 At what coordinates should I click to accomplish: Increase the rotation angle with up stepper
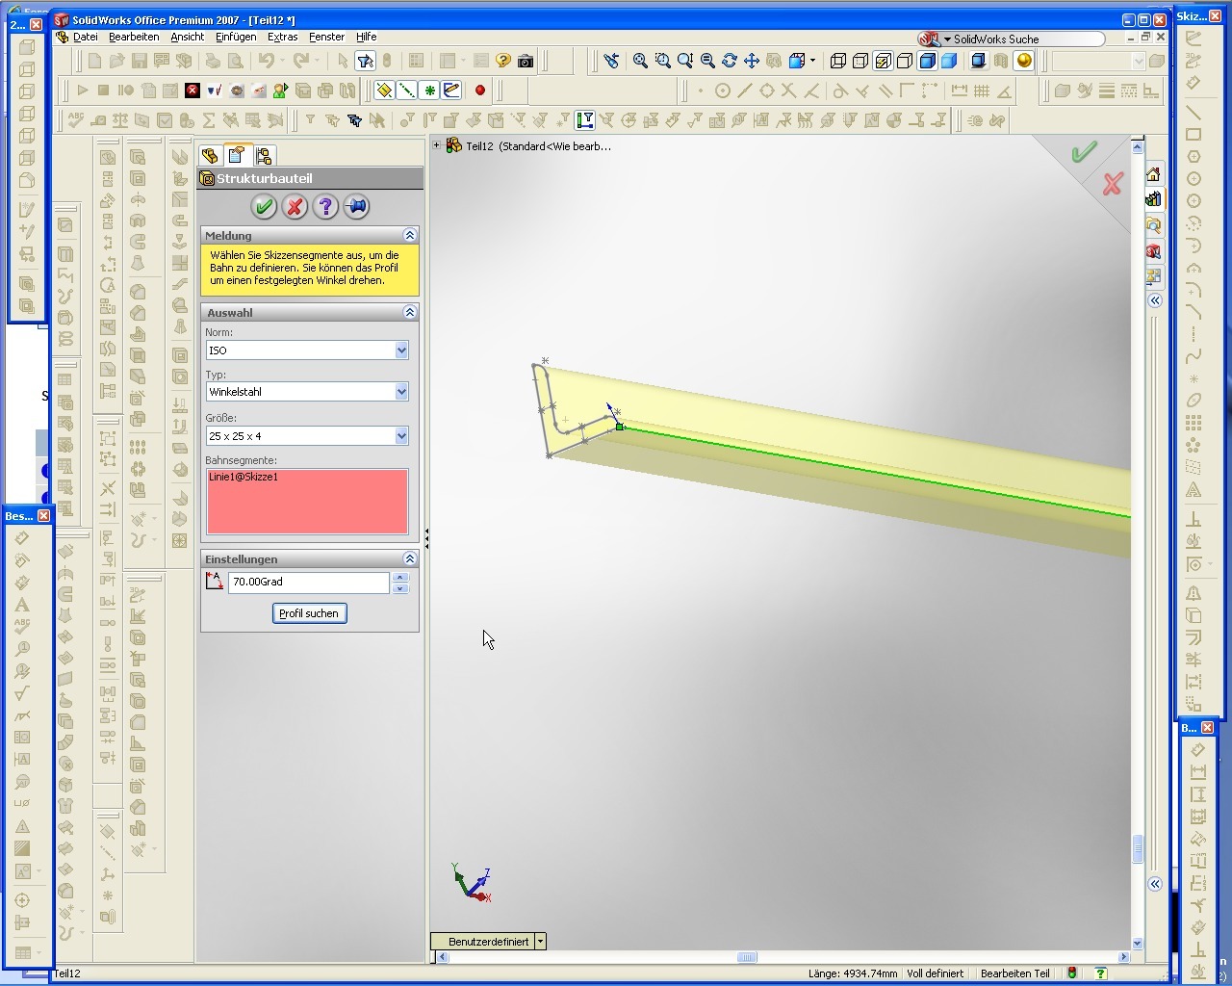(400, 577)
